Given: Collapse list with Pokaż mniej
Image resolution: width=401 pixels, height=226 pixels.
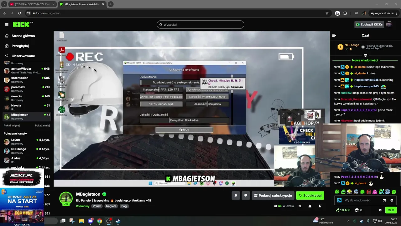Looking at the screenshot, I should coord(42,125).
